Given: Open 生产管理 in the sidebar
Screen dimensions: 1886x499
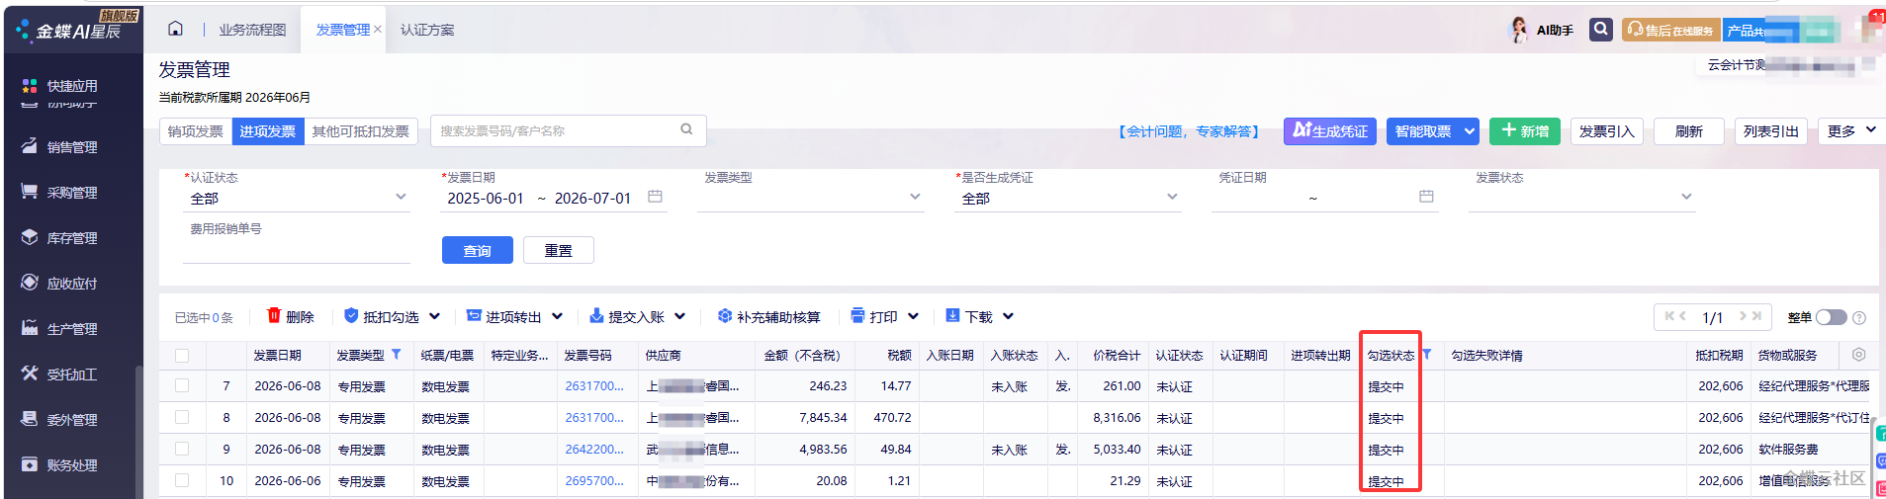Looking at the screenshot, I should point(59,329).
